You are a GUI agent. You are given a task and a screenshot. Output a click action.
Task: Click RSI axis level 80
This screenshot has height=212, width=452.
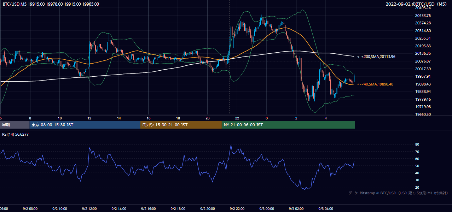point(417,145)
